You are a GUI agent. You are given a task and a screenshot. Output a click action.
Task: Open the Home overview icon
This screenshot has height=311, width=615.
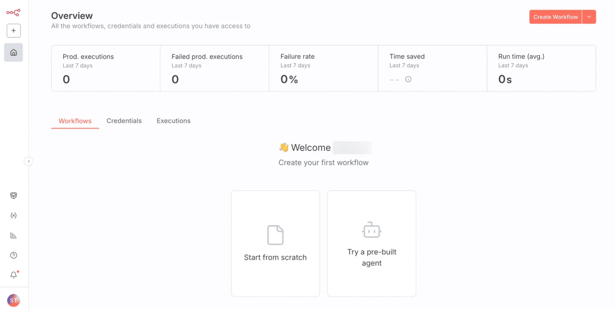point(14,53)
